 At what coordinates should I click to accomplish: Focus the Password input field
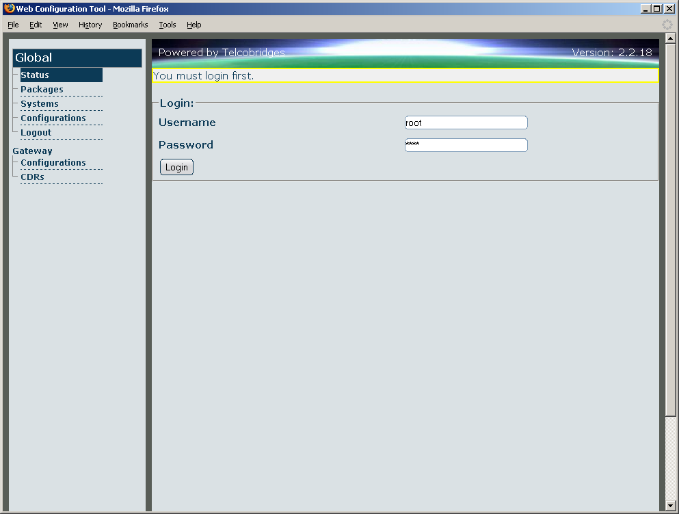pyautogui.click(x=466, y=145)
